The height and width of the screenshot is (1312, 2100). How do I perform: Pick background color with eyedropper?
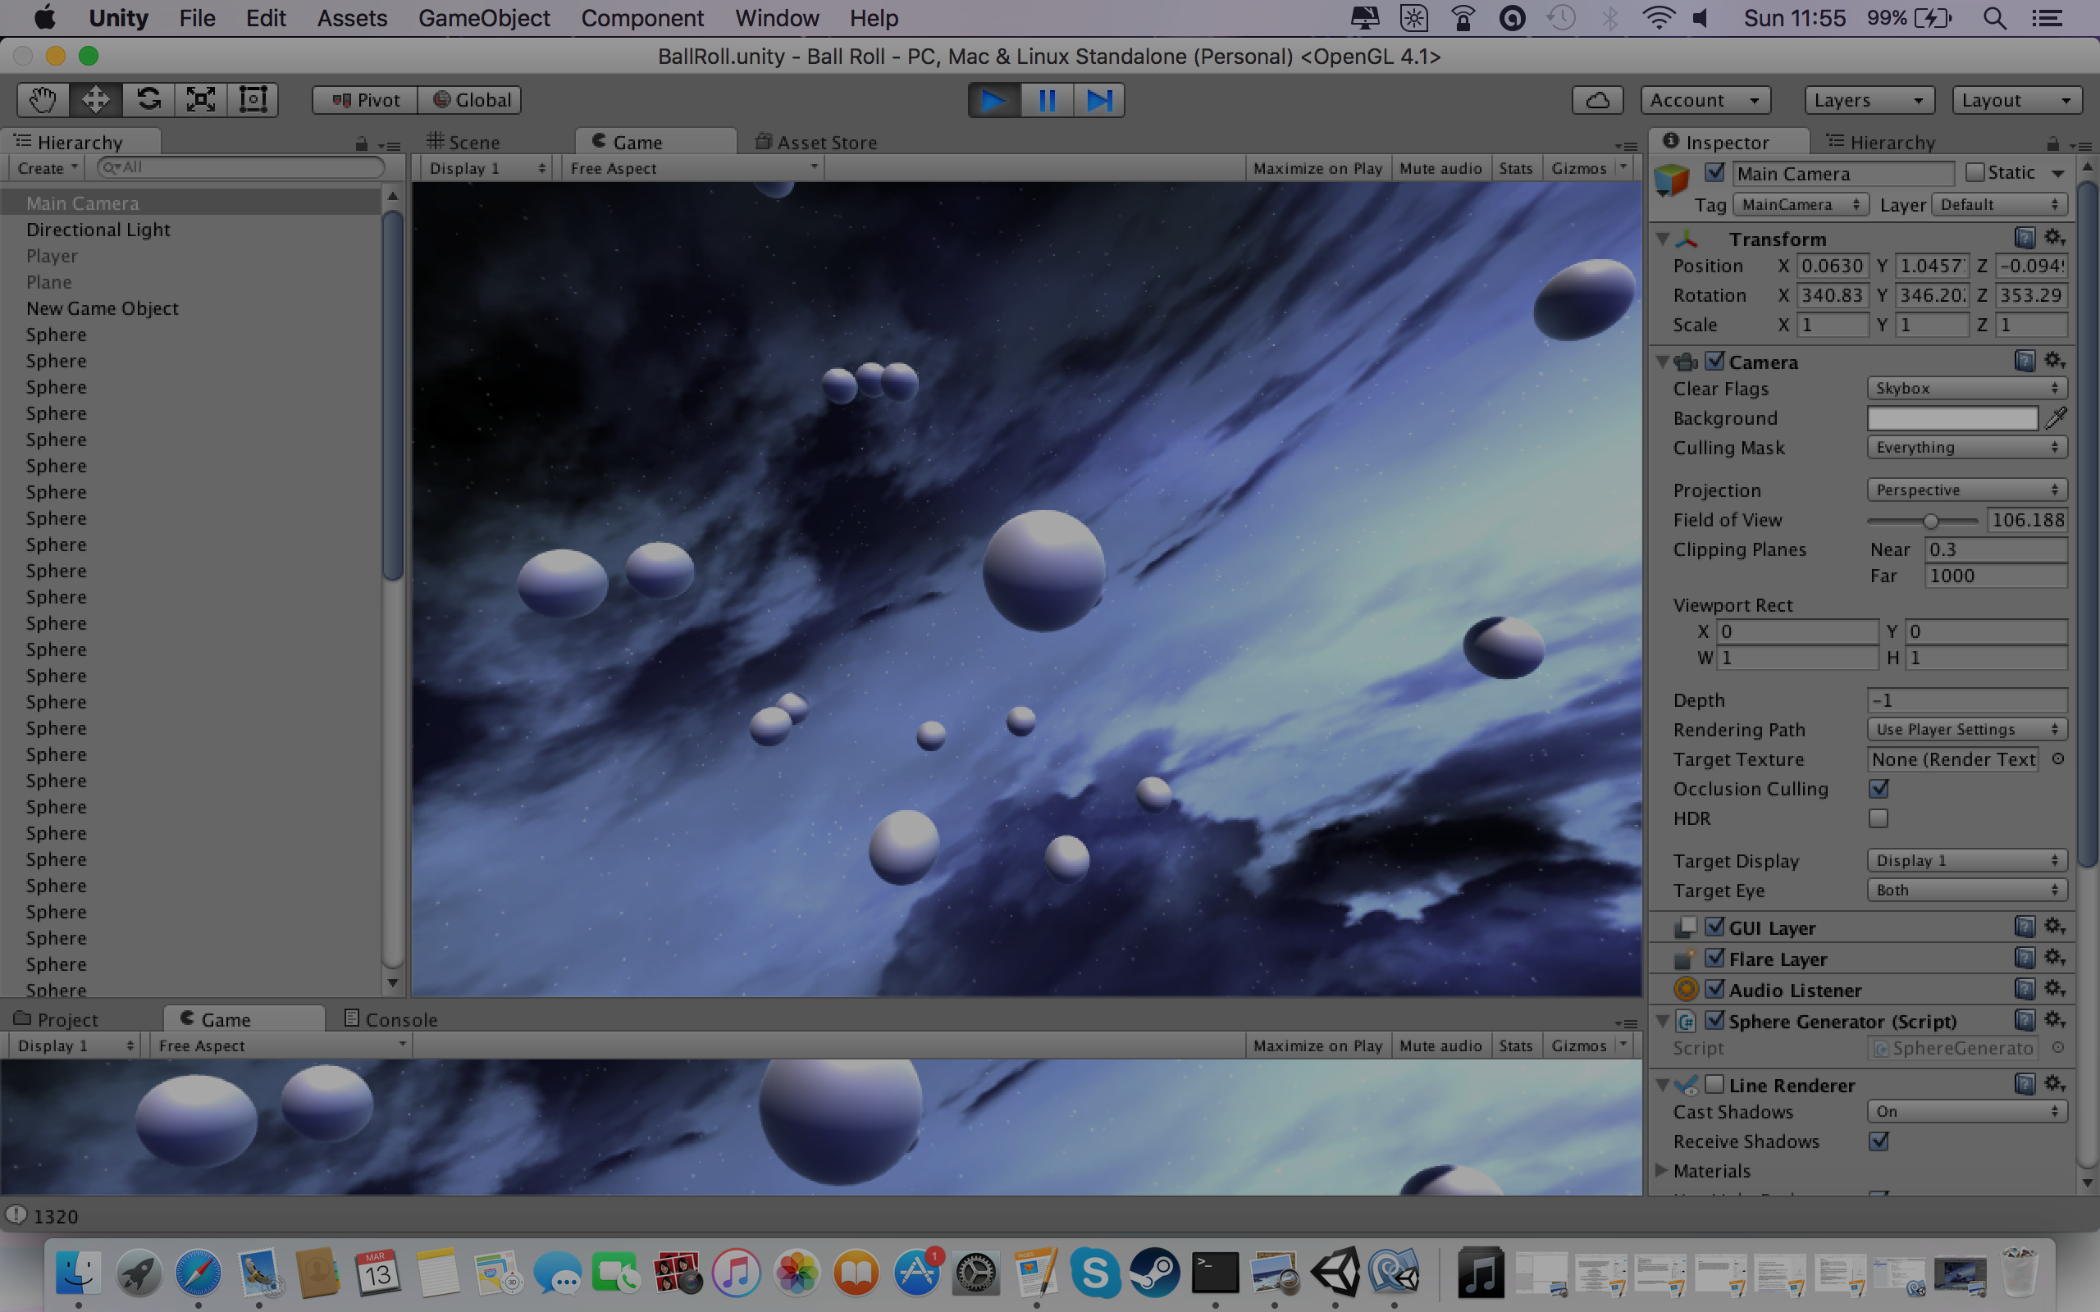coord(2056,418)
